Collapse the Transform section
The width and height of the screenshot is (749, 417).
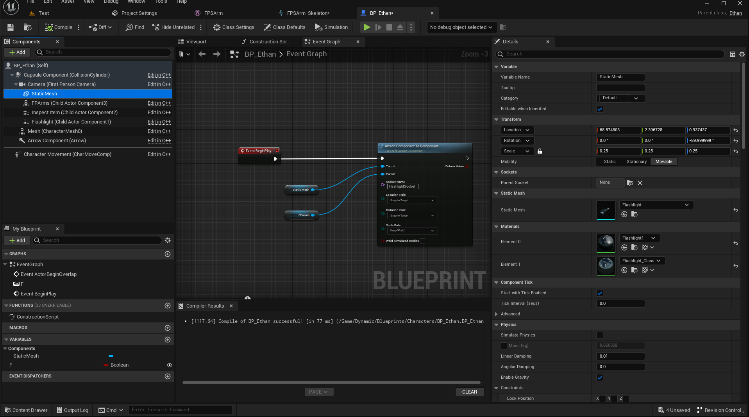pos(496,120)
